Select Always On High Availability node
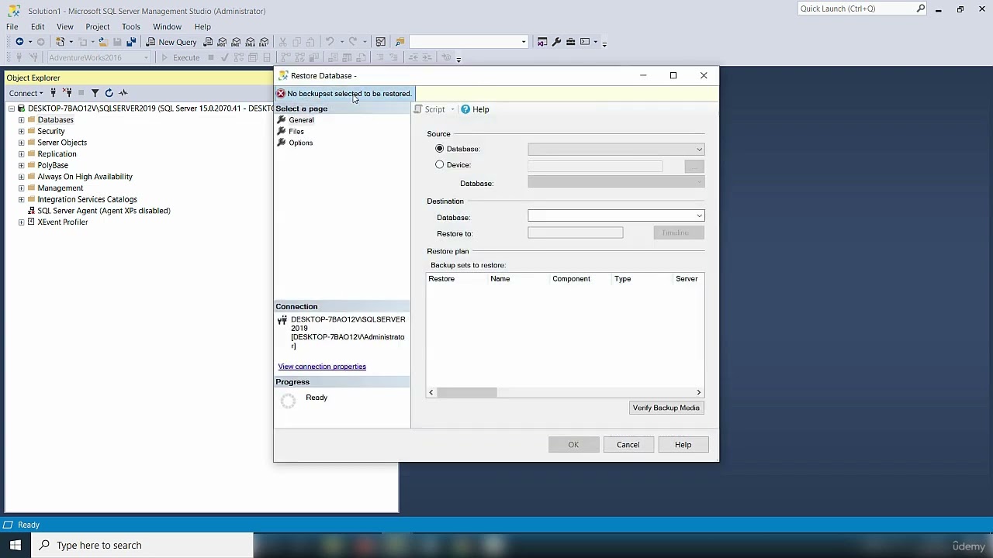Image resolution: width=993 pixels, height=558 pixels. point(85,177)
